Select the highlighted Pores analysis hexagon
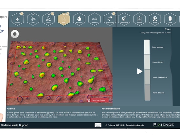Image resolution: width=180 pixels, height=135 pixels. (64, 19)
